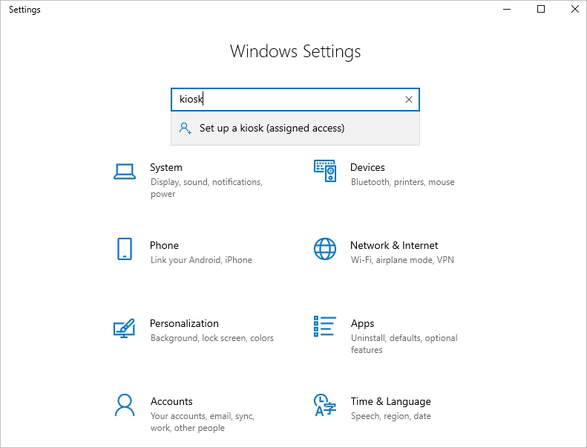587x448 pixels.
Task: Open the Apps list icon
Action: (324, 326)
